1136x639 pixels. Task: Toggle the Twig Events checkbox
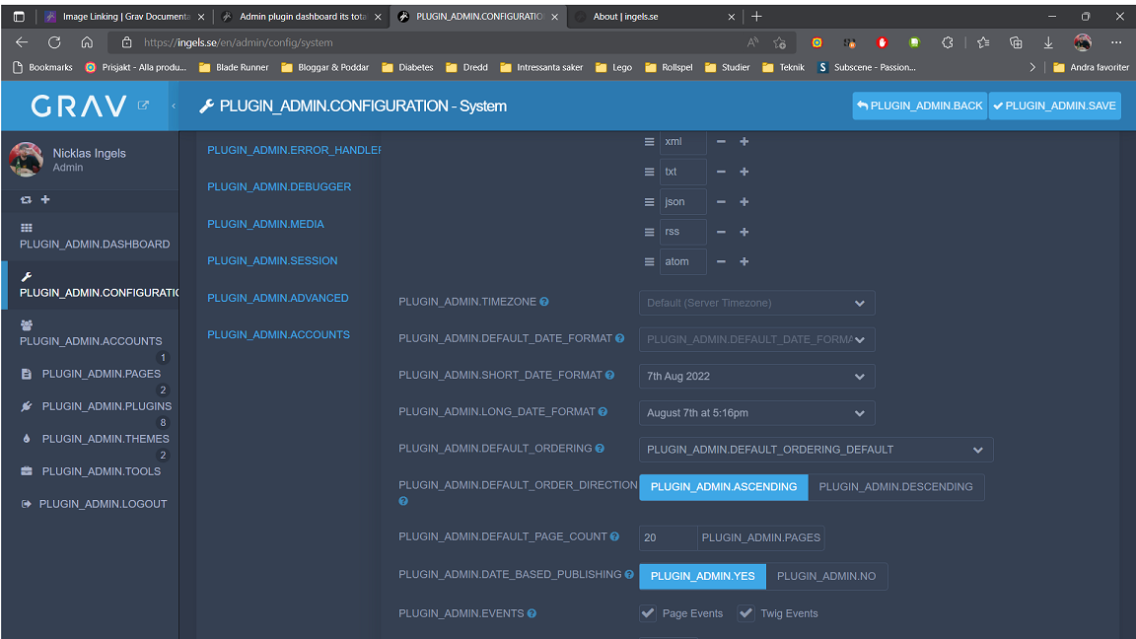(x=746, y=613)
